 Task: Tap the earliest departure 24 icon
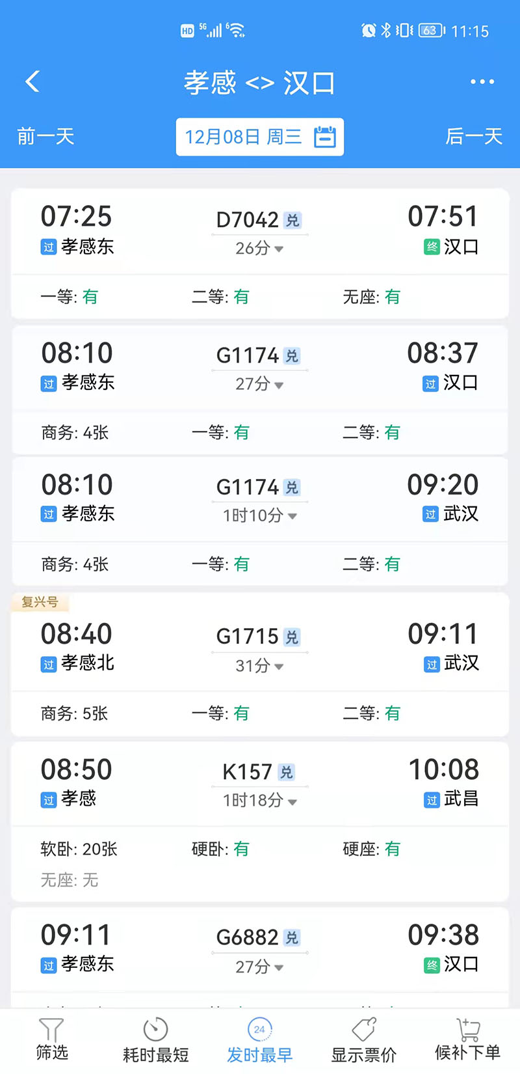coord(259,1030)
